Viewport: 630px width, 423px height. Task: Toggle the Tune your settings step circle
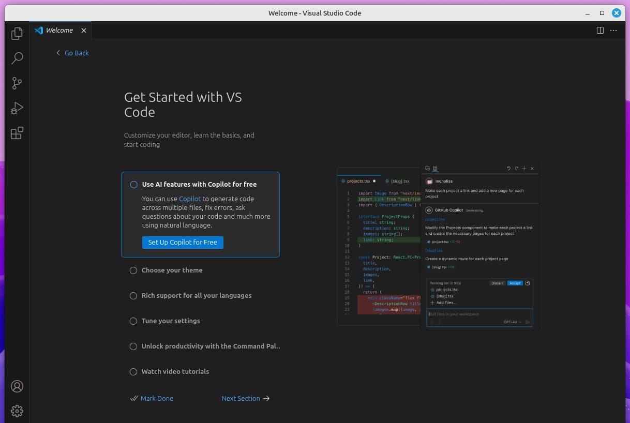point(133,321)
